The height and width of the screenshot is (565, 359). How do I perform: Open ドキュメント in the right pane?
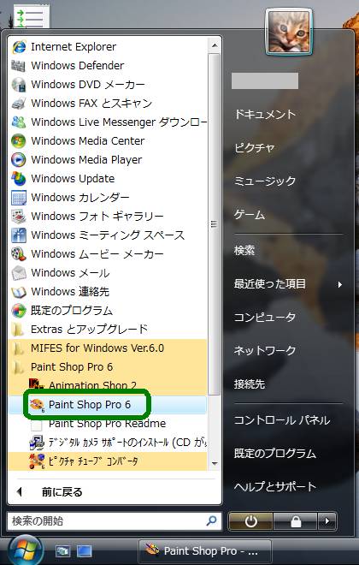click(265, 114)
